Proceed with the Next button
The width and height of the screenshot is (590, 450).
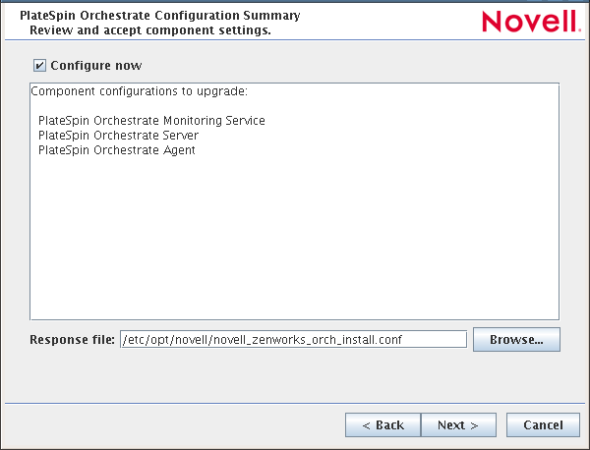457,424
